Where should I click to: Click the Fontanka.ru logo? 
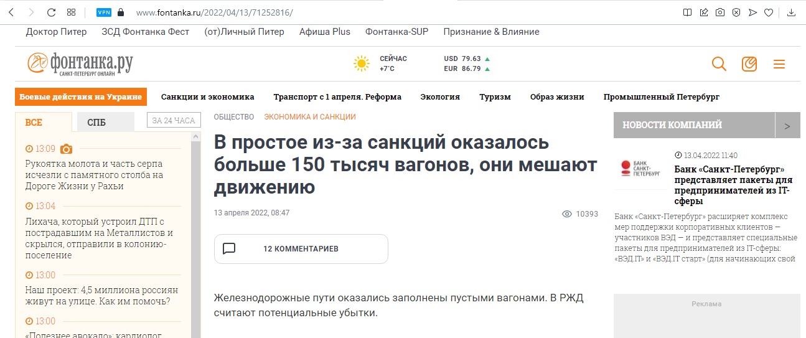[x=80, y=63]
